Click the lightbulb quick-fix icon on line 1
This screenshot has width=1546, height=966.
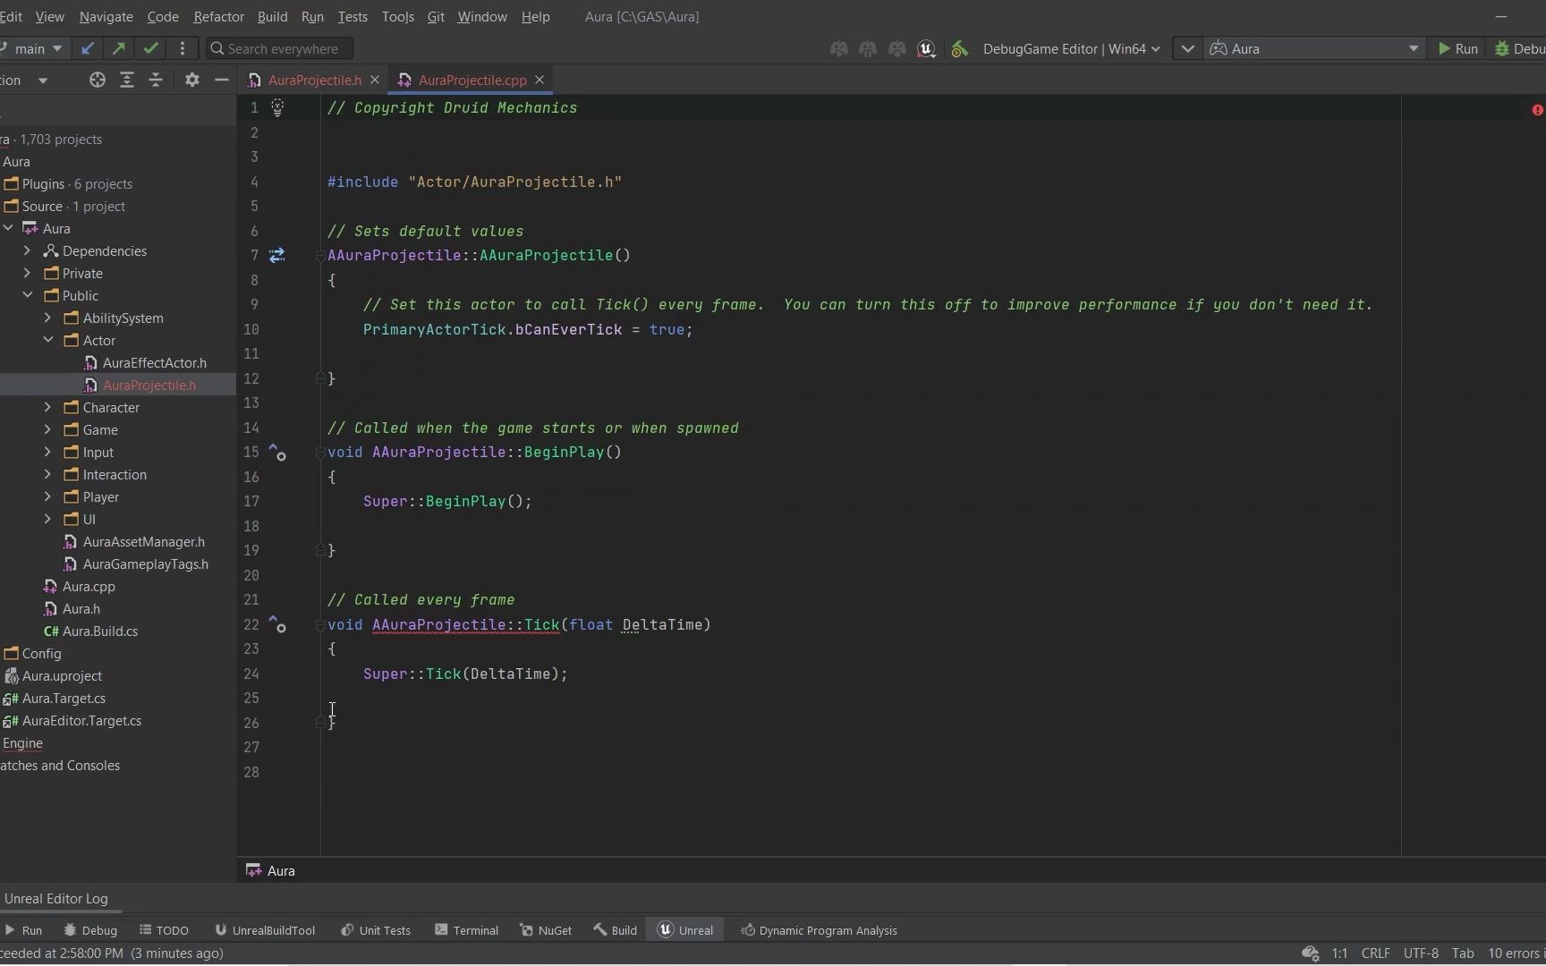click(277, 108)
